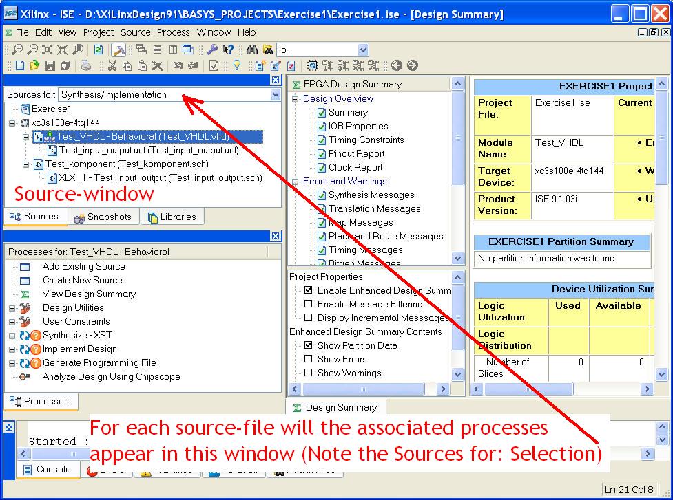673x500 pixels.
Task: Collapse the Test_VHDL - Behavioral tree node
Action: 25,137
